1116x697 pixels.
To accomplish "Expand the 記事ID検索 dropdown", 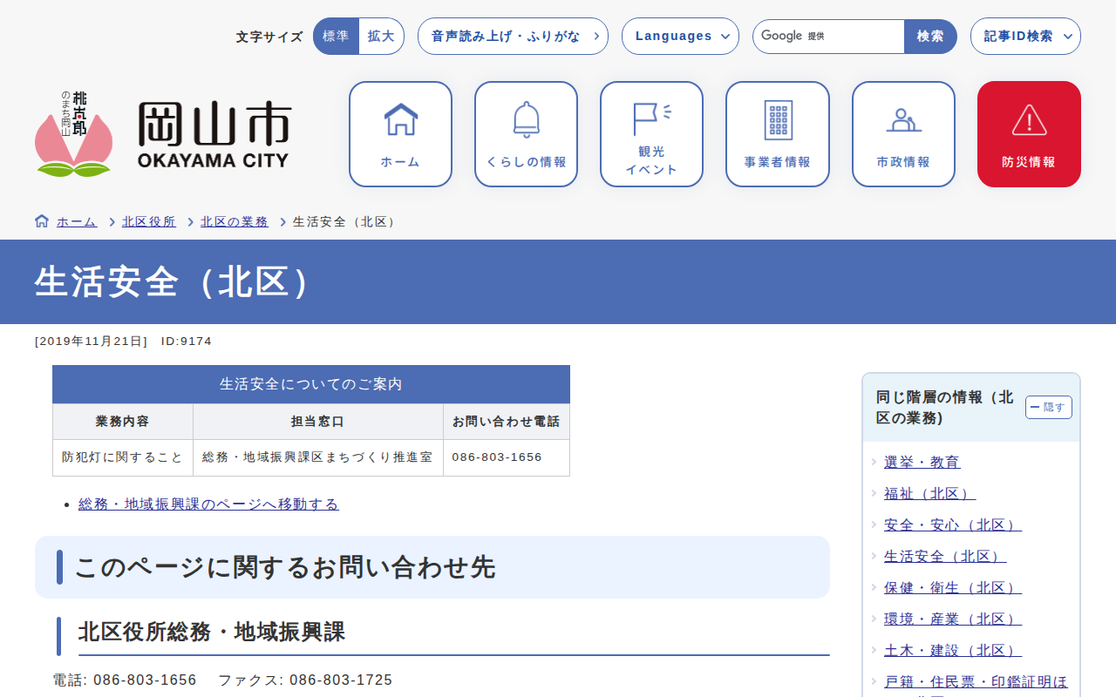I will (x=1025, y=37).
